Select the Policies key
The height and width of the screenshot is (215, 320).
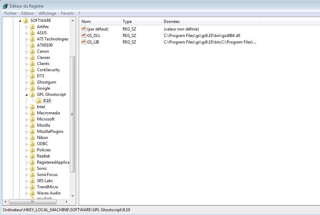coord(44,150)
